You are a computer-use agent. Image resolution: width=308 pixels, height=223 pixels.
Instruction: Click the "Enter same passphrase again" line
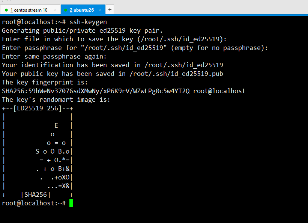pos(54,57)
